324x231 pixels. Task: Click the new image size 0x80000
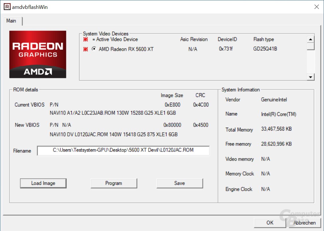pos(172,125)
